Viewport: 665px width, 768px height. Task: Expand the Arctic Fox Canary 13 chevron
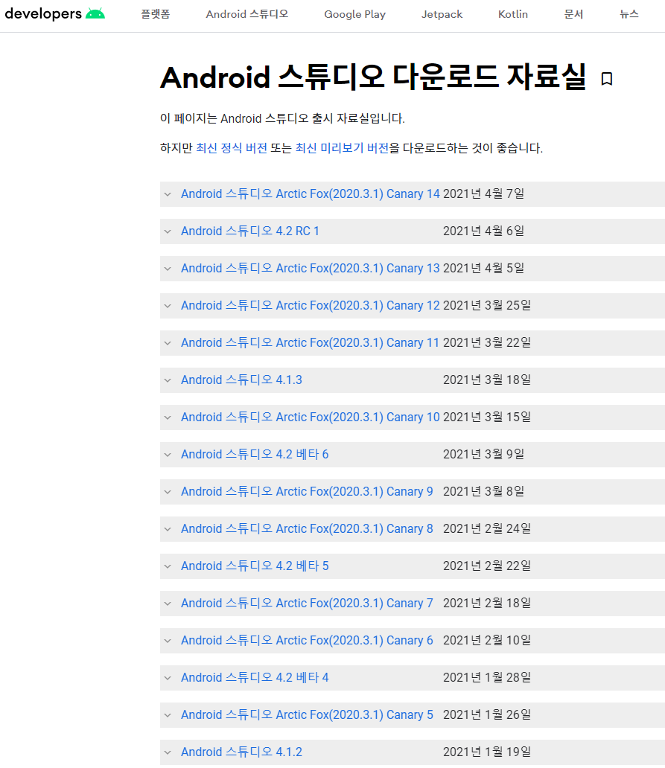click(x=168, y=269)
